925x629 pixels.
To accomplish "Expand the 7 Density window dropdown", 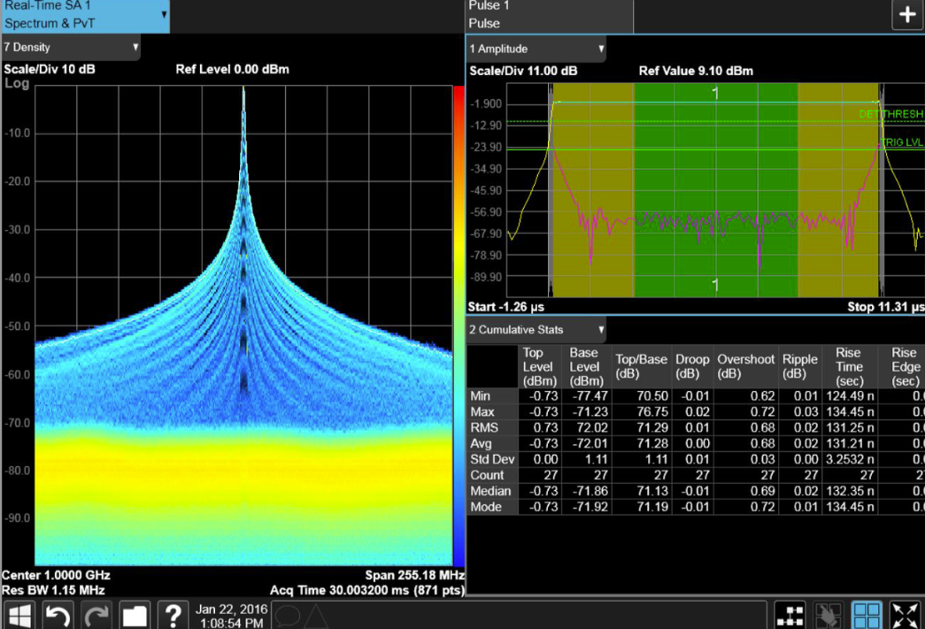I will point(135,48).
